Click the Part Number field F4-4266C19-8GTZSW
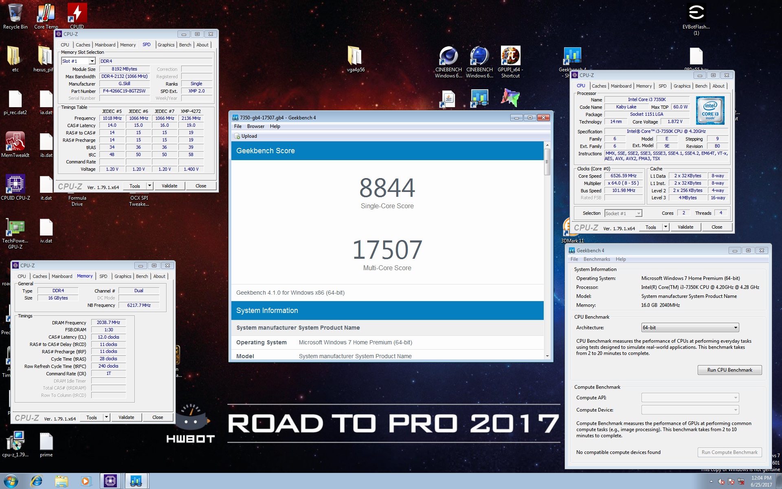 pos(124,91)
